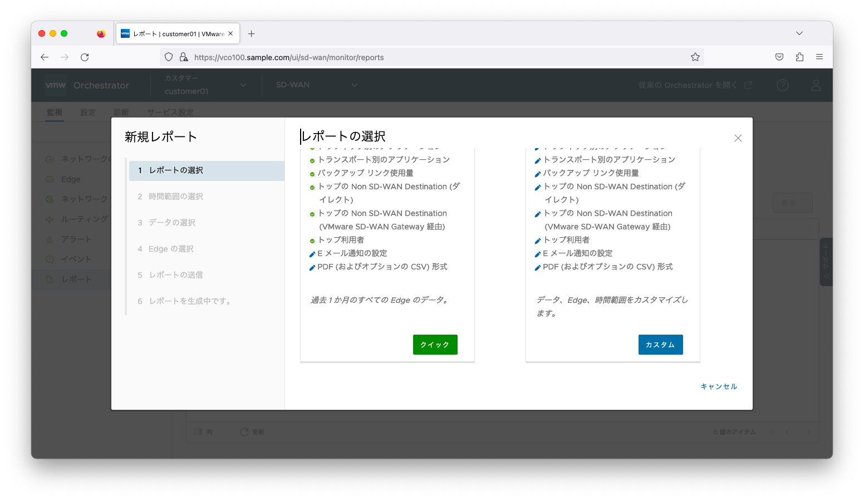This screenshot has width=864, height=500.
Task: Click the green クイック button
Action: [435, 345]
